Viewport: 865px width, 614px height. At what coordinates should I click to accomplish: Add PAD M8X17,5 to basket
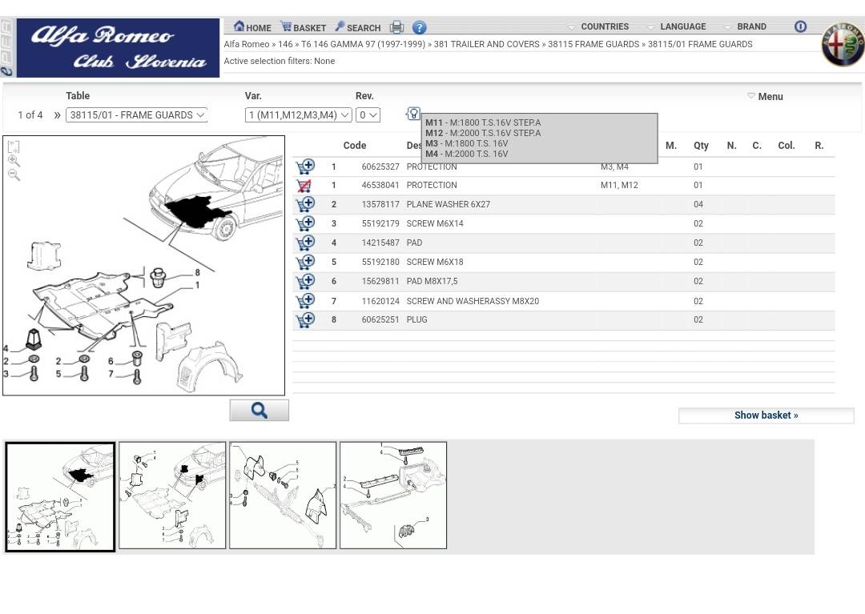coord(305,281)
